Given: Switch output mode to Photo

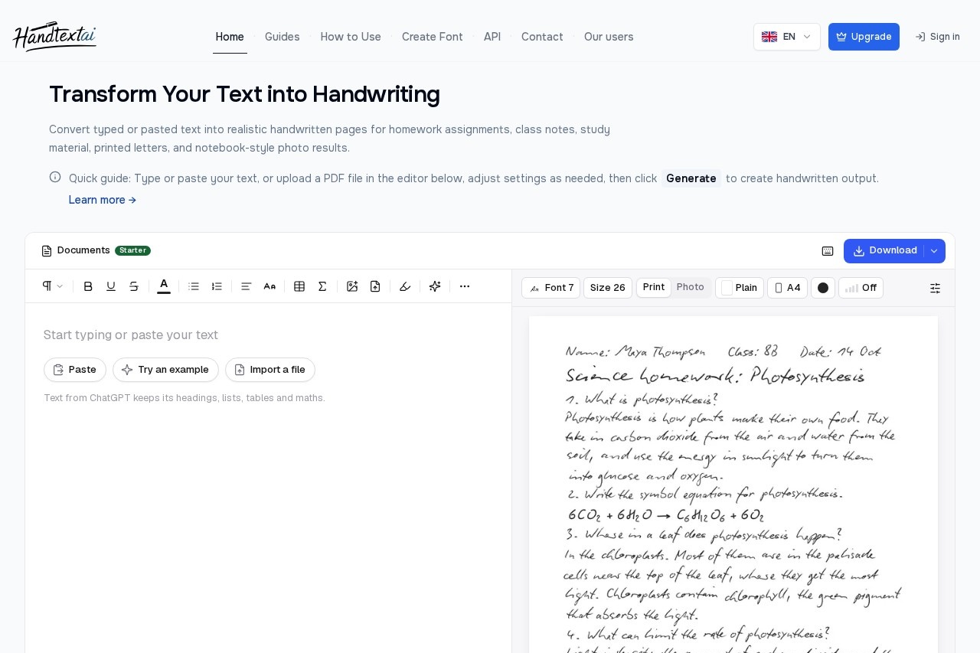Looking at the screenshot, I should (691, 287).
